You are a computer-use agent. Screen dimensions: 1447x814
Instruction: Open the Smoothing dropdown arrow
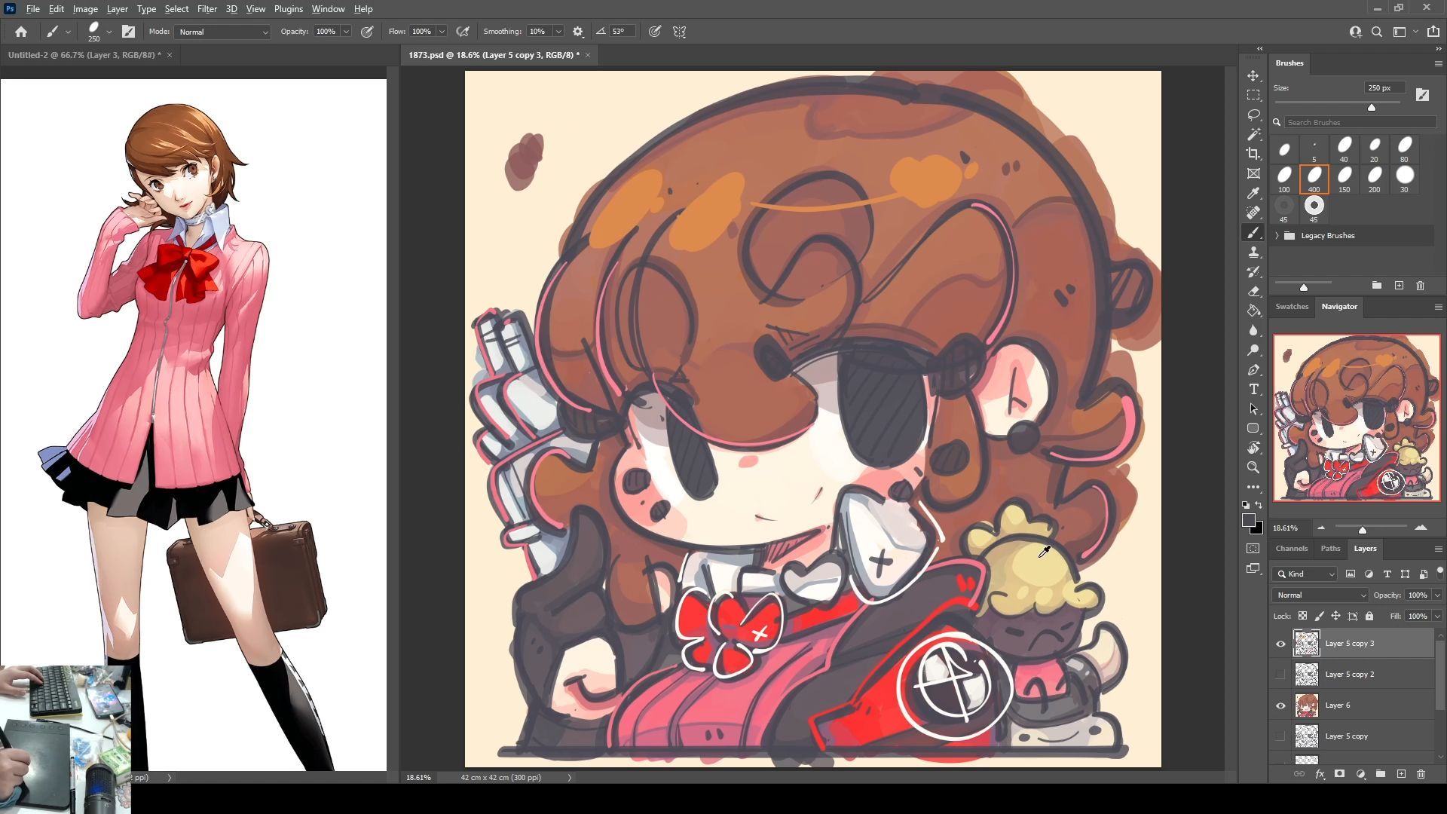point(558,32)
